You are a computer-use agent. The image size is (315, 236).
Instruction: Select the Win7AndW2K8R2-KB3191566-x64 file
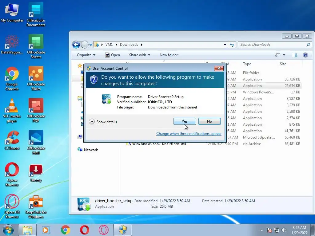click(x=159, y=144)
